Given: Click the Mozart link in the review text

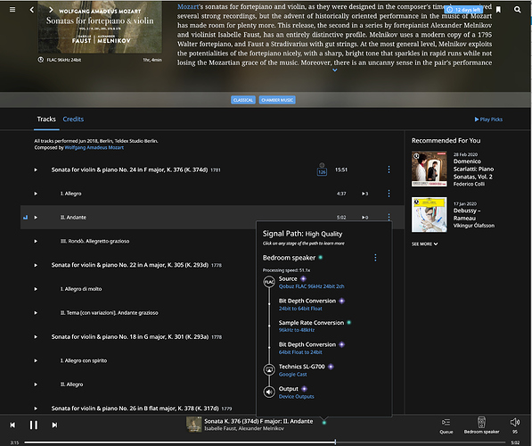Looking at the screenshot, I should (x=188, y=7).
